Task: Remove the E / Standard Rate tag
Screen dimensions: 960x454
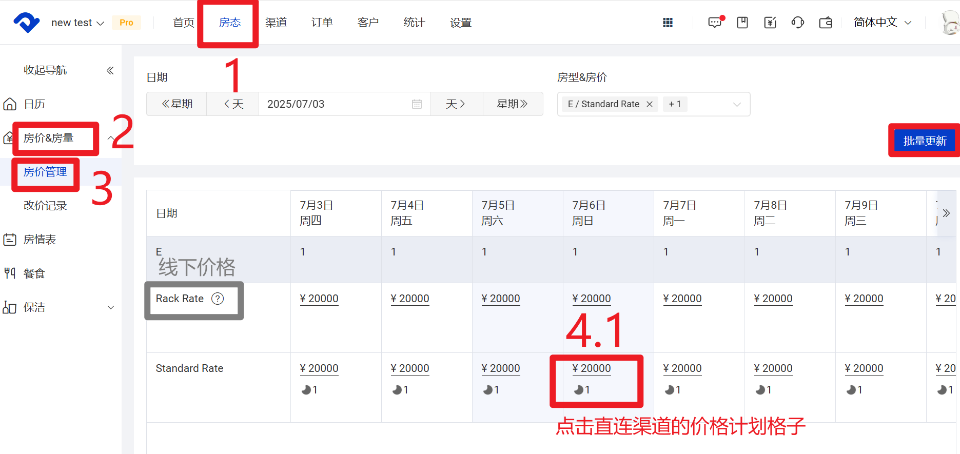Action: (x=650, y=104)
